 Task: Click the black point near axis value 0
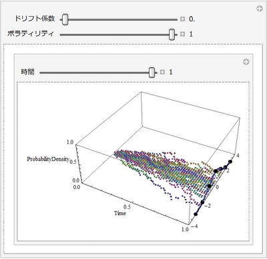click(x=209, y=186)
